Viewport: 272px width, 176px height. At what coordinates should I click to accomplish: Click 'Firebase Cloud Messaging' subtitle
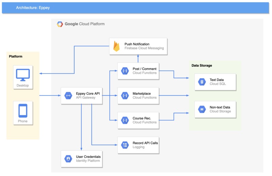click(144, 48)
